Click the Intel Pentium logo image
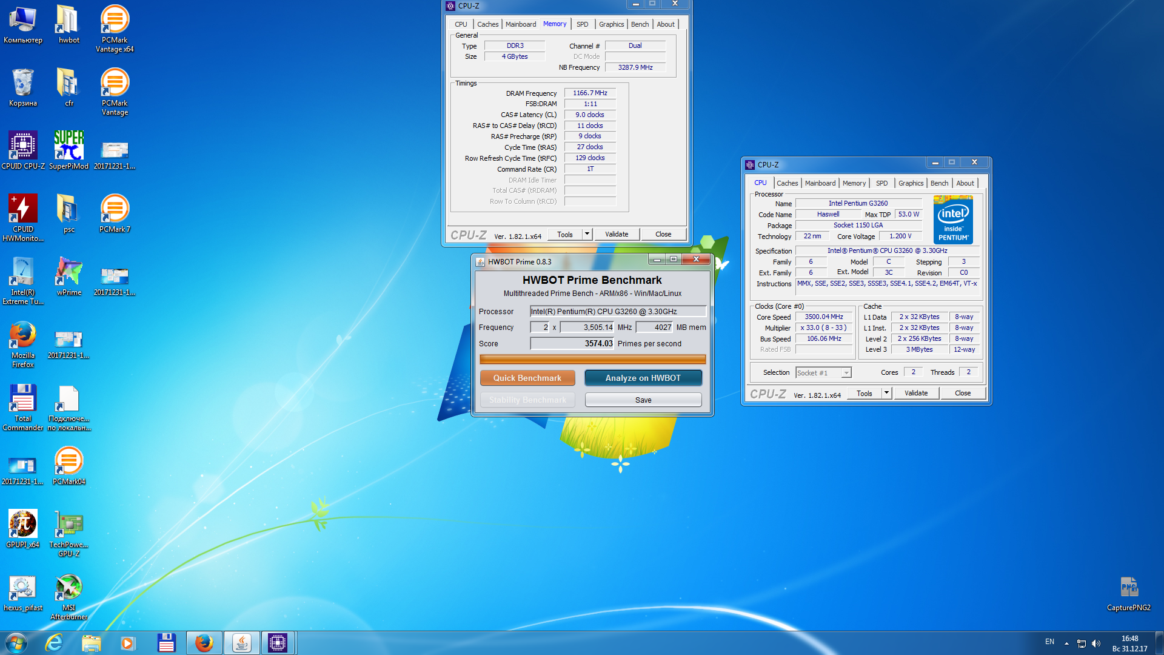 click(x=953, y=220)
